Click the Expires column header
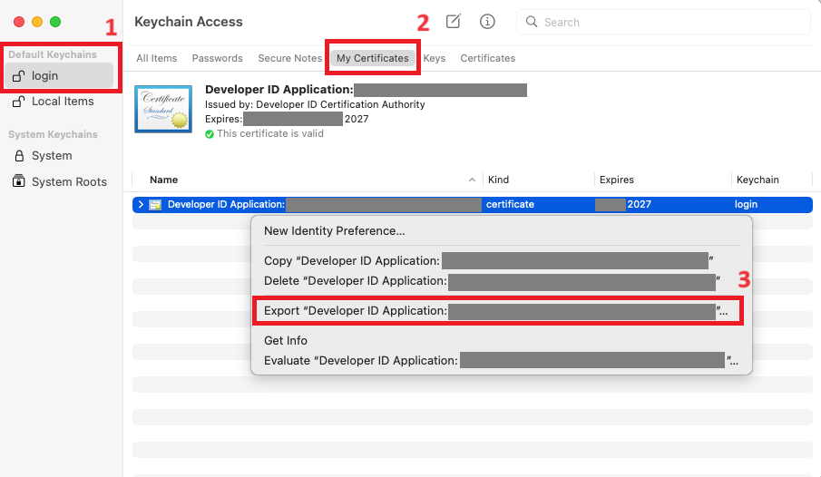This screenshot has width=821, height=477. [663, 180]
